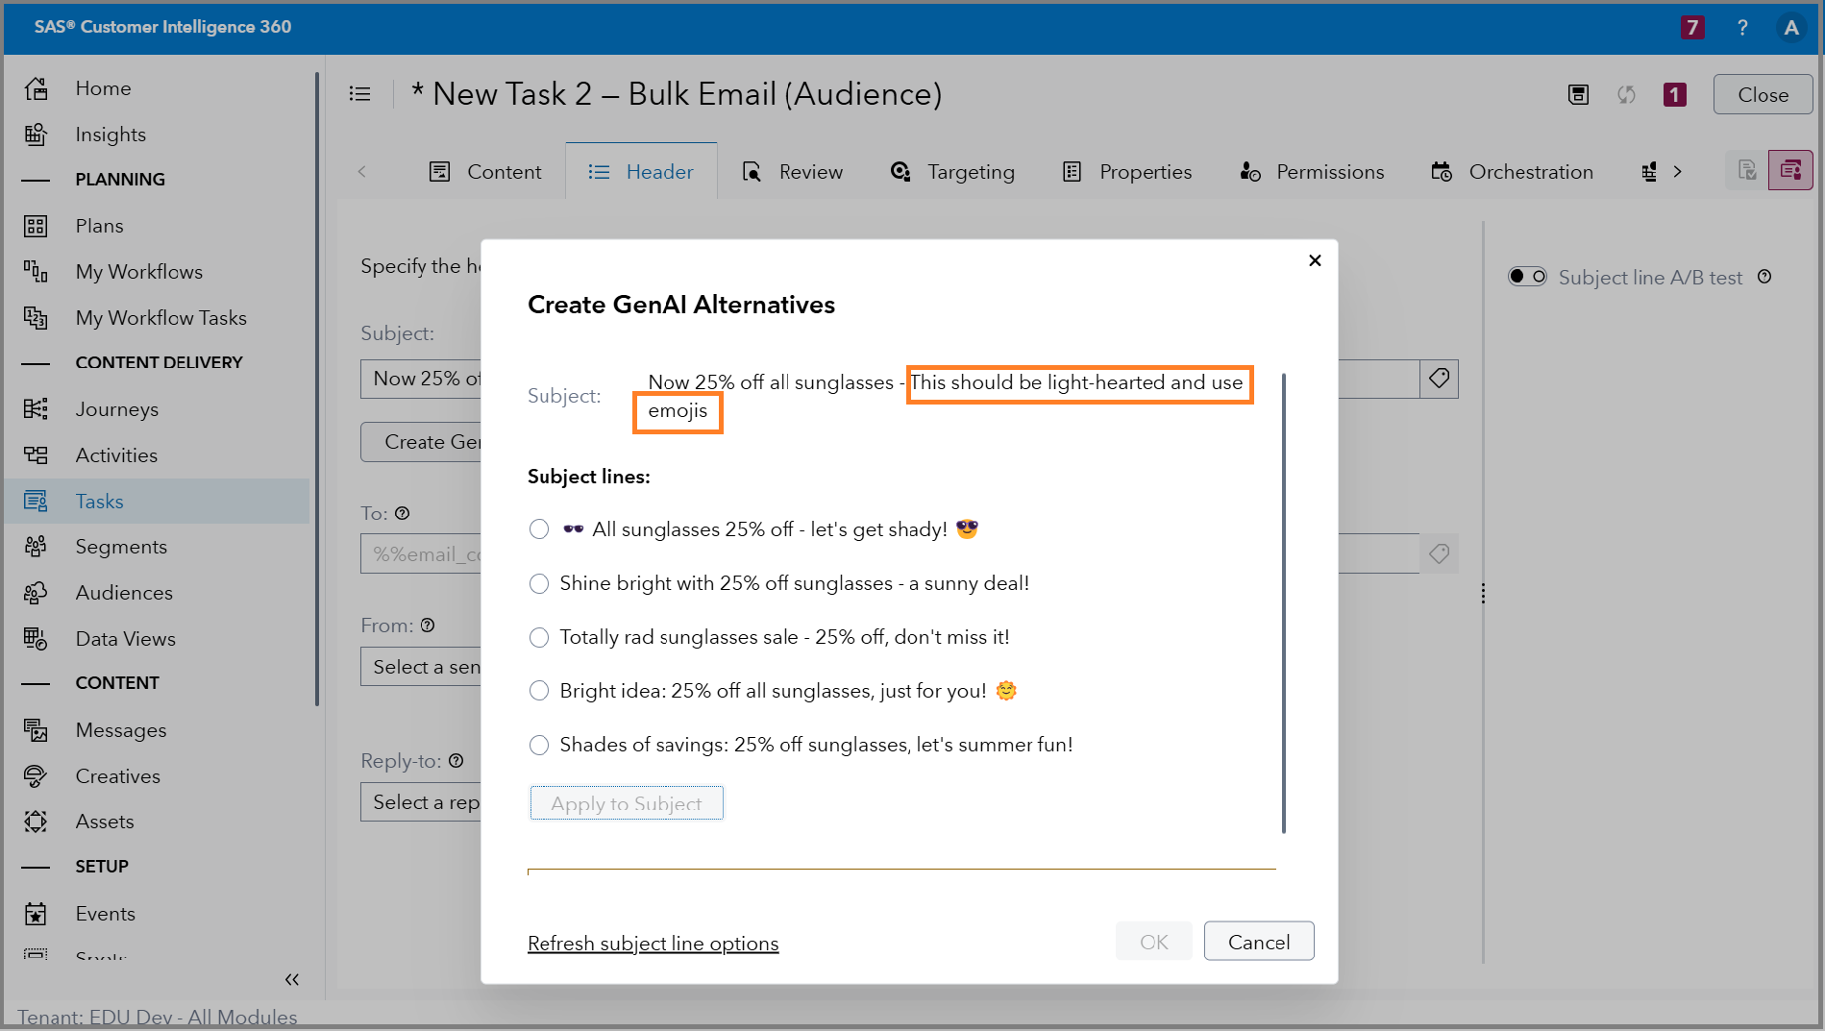Image resolution: width=1825 pixels, height=1031 pixels.
Task: Click the notifications badge showing 7
Action: [x=1692, y=27]
